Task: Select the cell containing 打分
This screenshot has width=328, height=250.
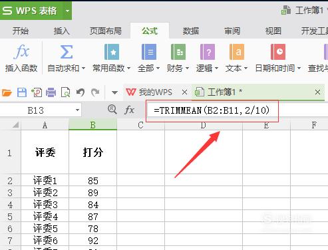Action: (92, 152)
